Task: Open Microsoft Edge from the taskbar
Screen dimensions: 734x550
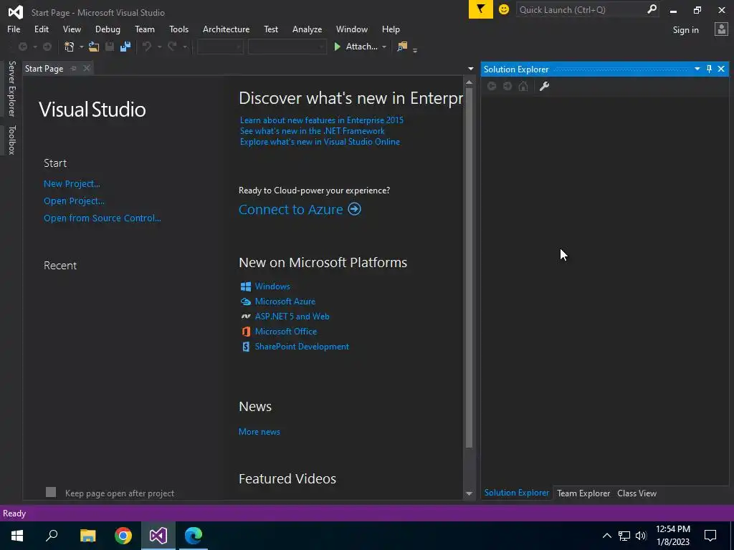Action: coord(194,536)
